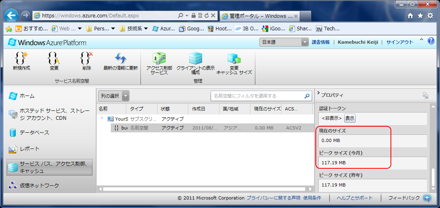This screenshot has width=440, height=208.
Task: Open データベース section in sidebar
Action: click(29, 132)
